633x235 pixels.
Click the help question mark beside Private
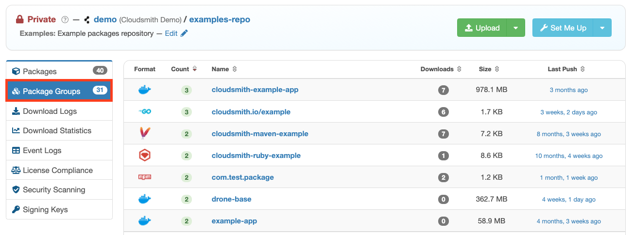pos(65,20)
